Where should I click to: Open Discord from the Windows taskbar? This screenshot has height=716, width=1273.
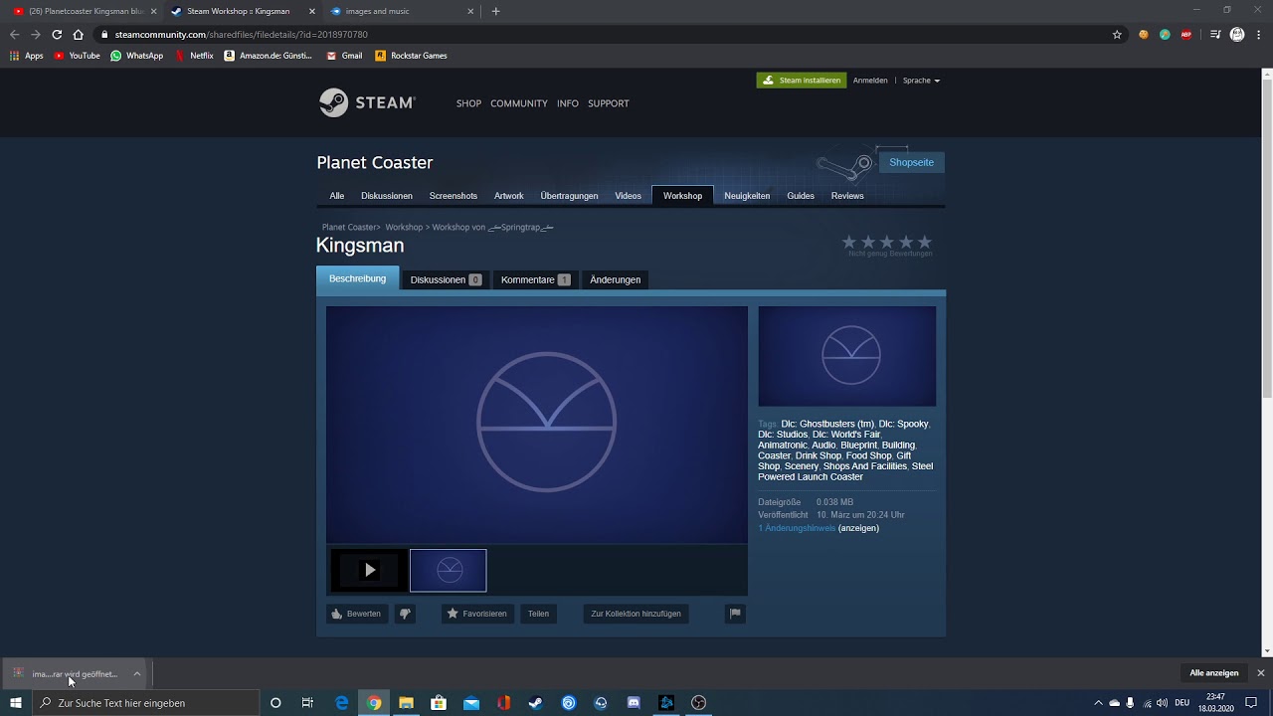pos(634,703)
